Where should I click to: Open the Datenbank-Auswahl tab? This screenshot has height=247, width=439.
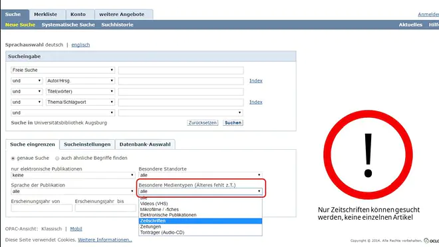tap(145, 144)
